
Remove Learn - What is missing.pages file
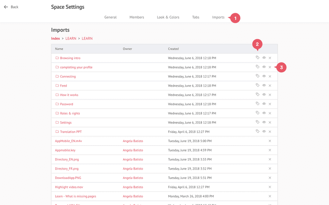pyautogui.click(x=270, y=196)
